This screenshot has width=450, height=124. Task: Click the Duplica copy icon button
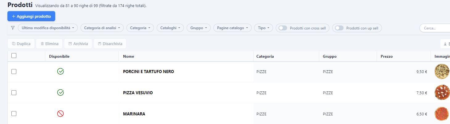pyautogui.click(x=21, y=44)
